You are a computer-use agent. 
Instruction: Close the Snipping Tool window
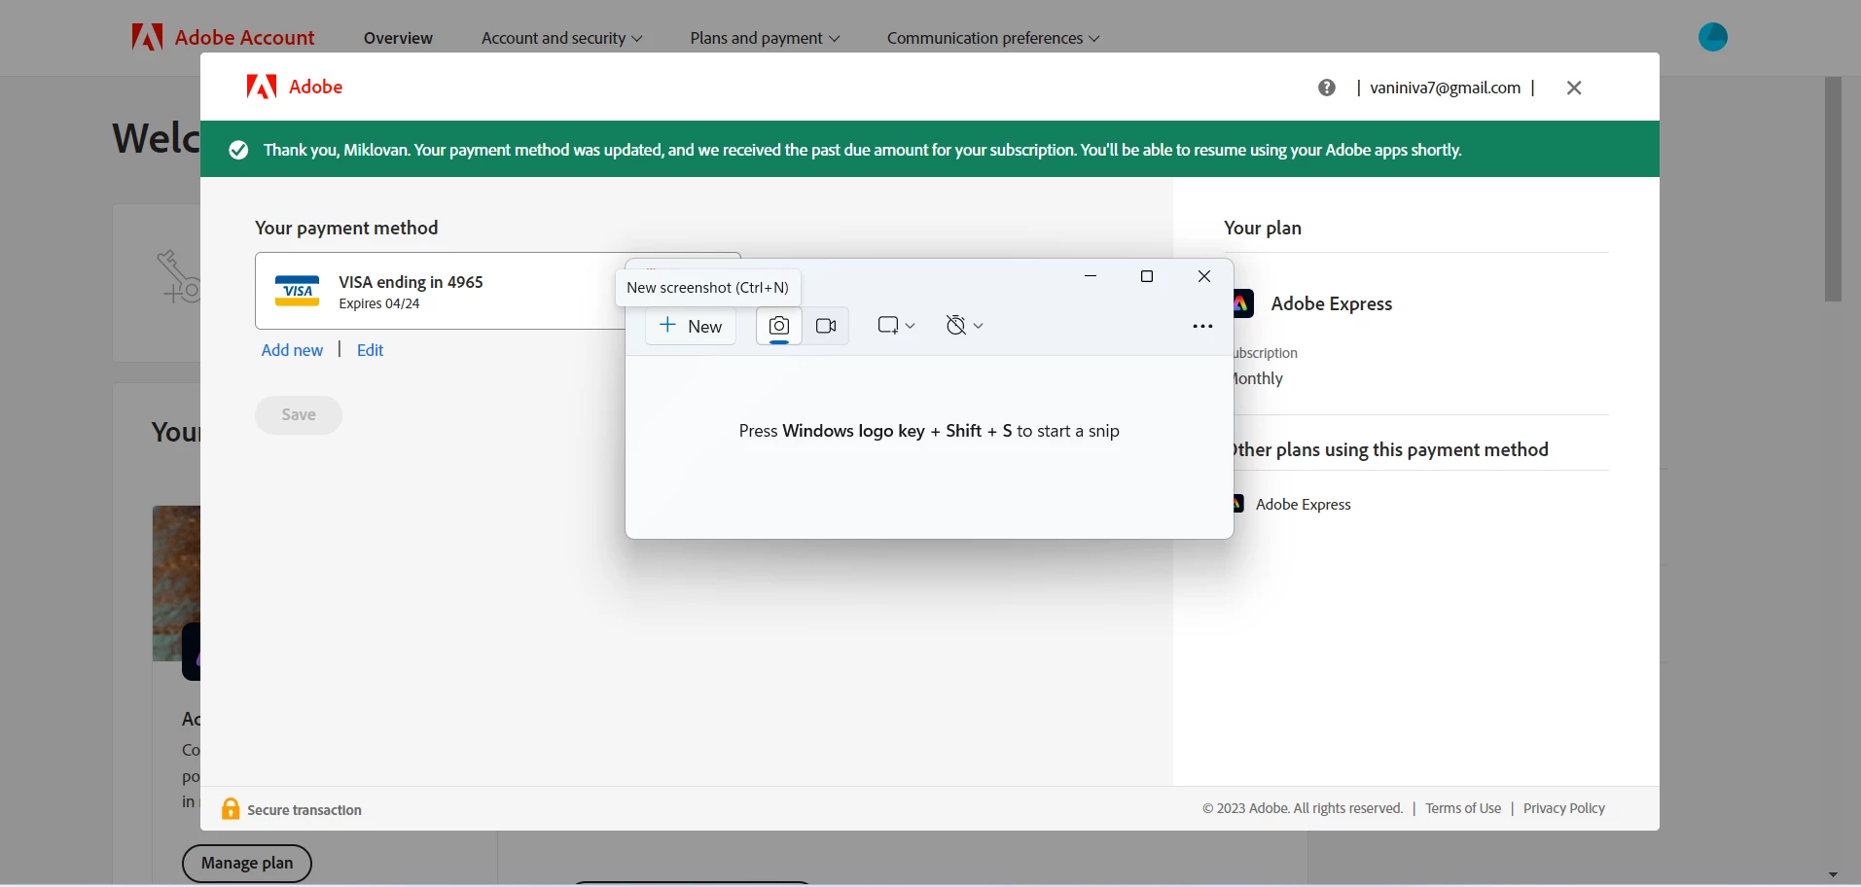point(1204,276)
